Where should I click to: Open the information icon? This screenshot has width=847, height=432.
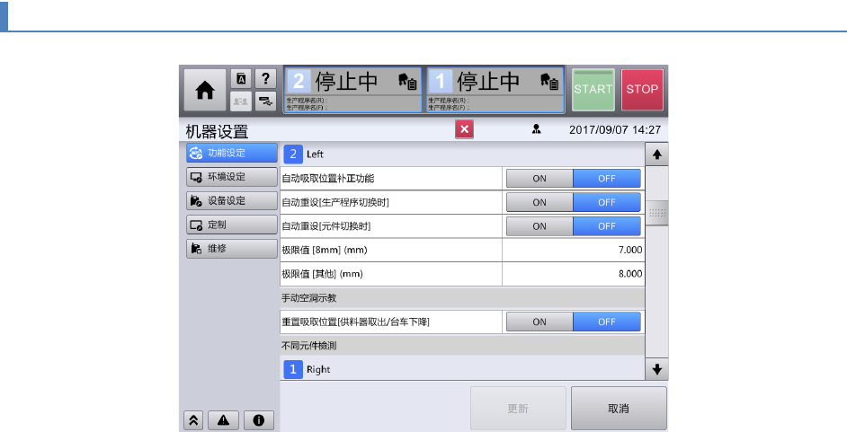tap(259, 420)
